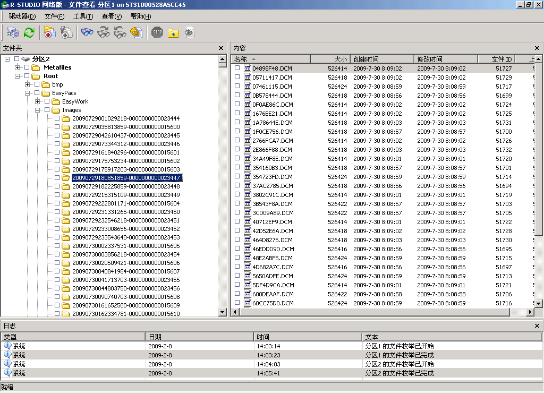Mark the checkbox for 3B543F8A.DCM
The height and width of the screenshot is (394, 544).
(x=237, y=203)
